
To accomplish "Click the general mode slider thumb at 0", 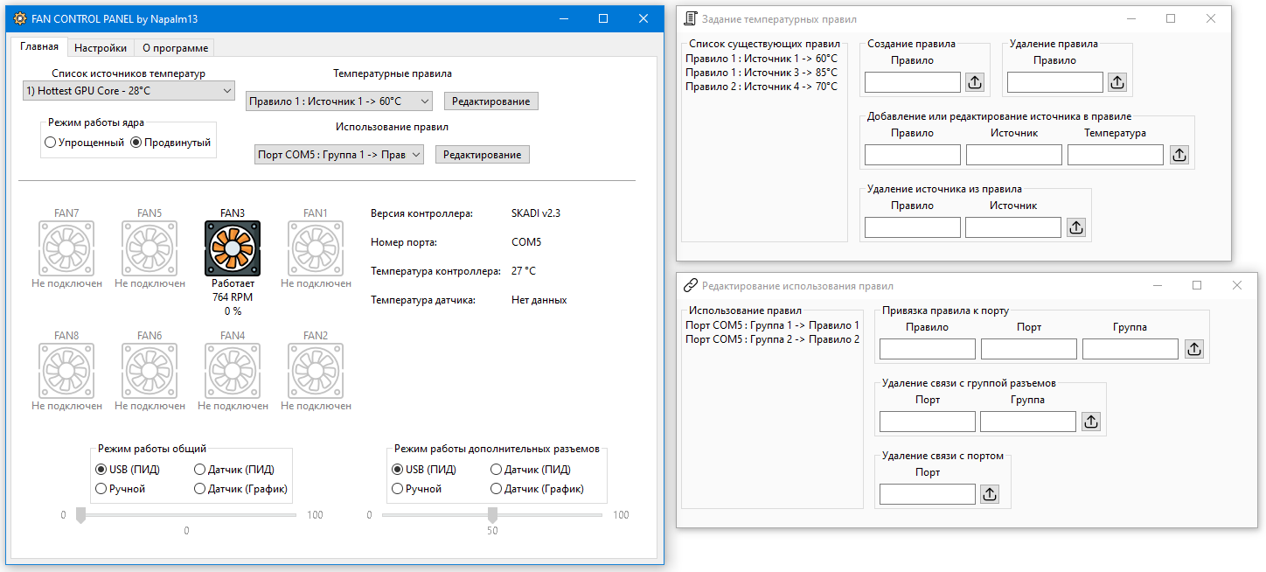I will [80, 515].
